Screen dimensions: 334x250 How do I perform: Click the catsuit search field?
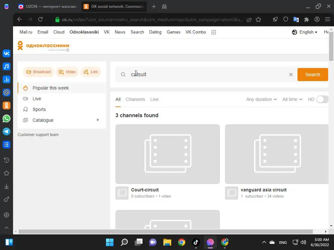click(x=206, y=75)
